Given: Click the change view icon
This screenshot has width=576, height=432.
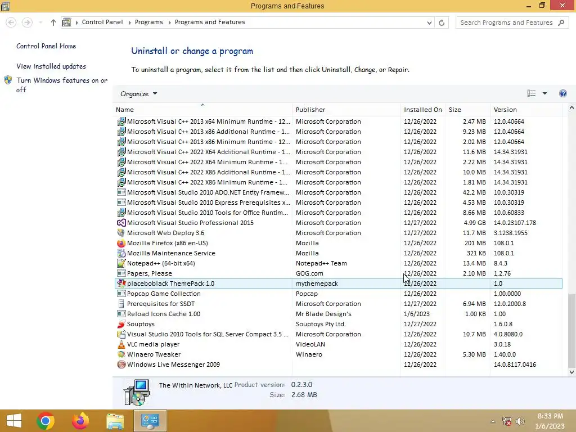Looking at the screenshot, I should 531,93.
